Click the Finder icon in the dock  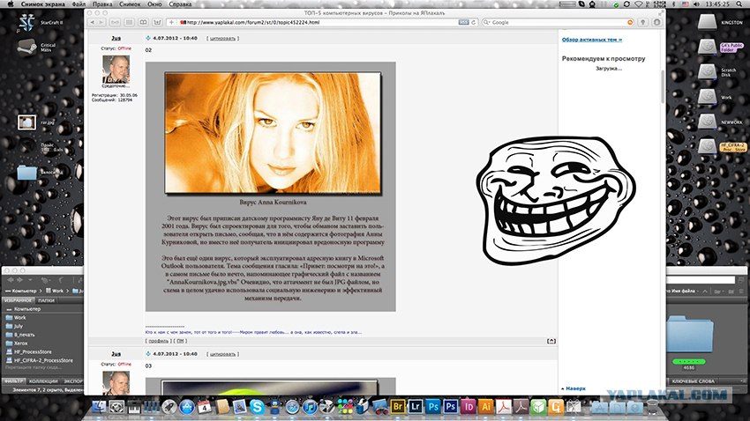[x=100, y=407]
